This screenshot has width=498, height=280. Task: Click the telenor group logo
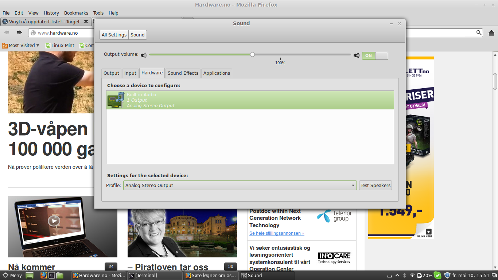[x=334, y=216]
